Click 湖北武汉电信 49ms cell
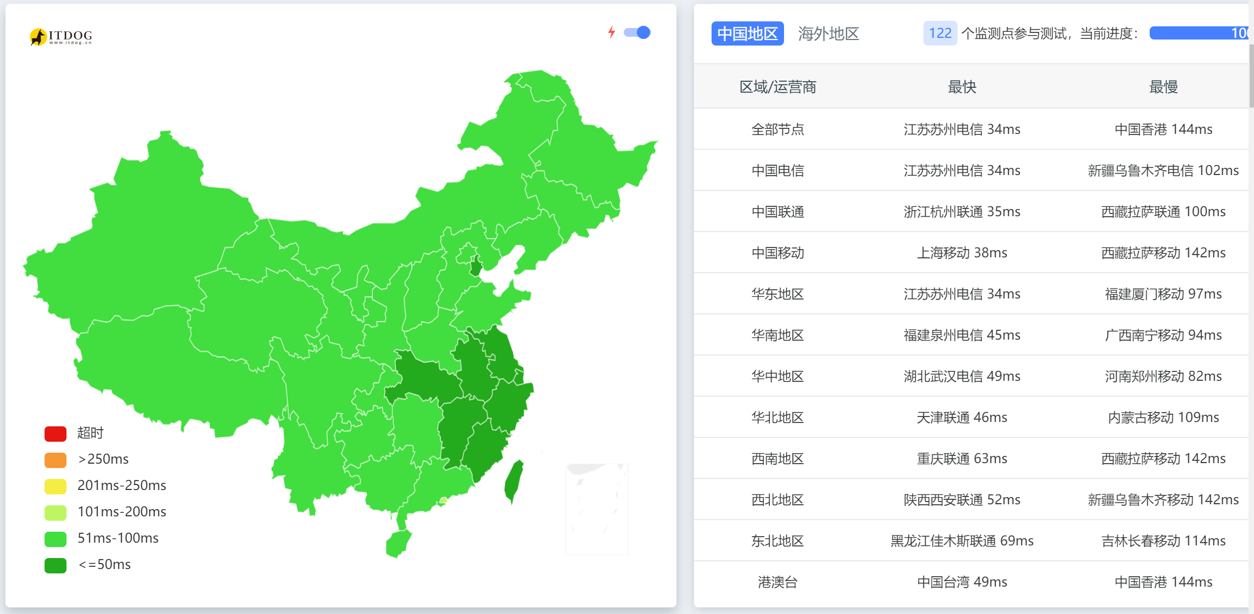Viewport: 1254px width, 614px height. coord(962,376)
